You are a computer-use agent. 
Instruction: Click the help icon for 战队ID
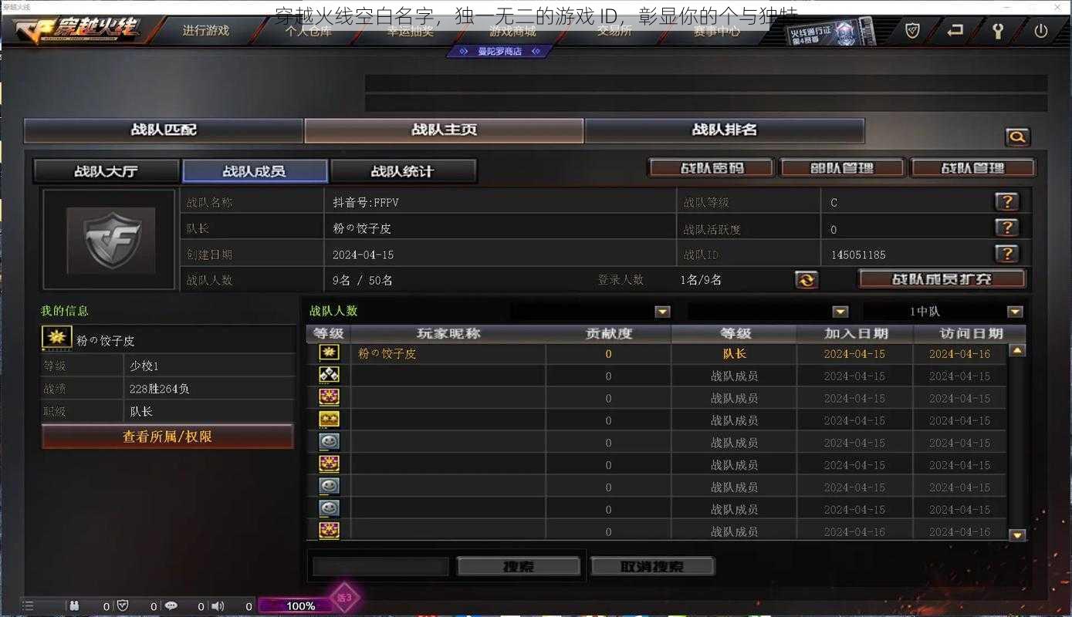pos(1006,254)
